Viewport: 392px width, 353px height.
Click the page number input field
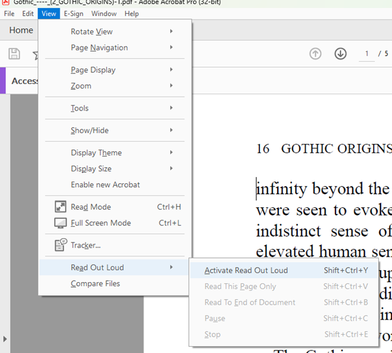(x=365, y=54)
